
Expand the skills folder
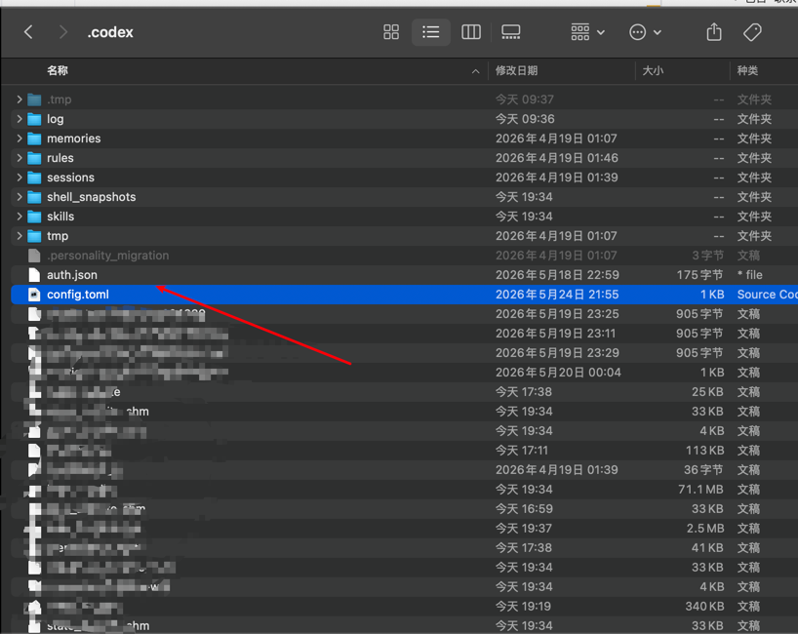tap(20, 217)
